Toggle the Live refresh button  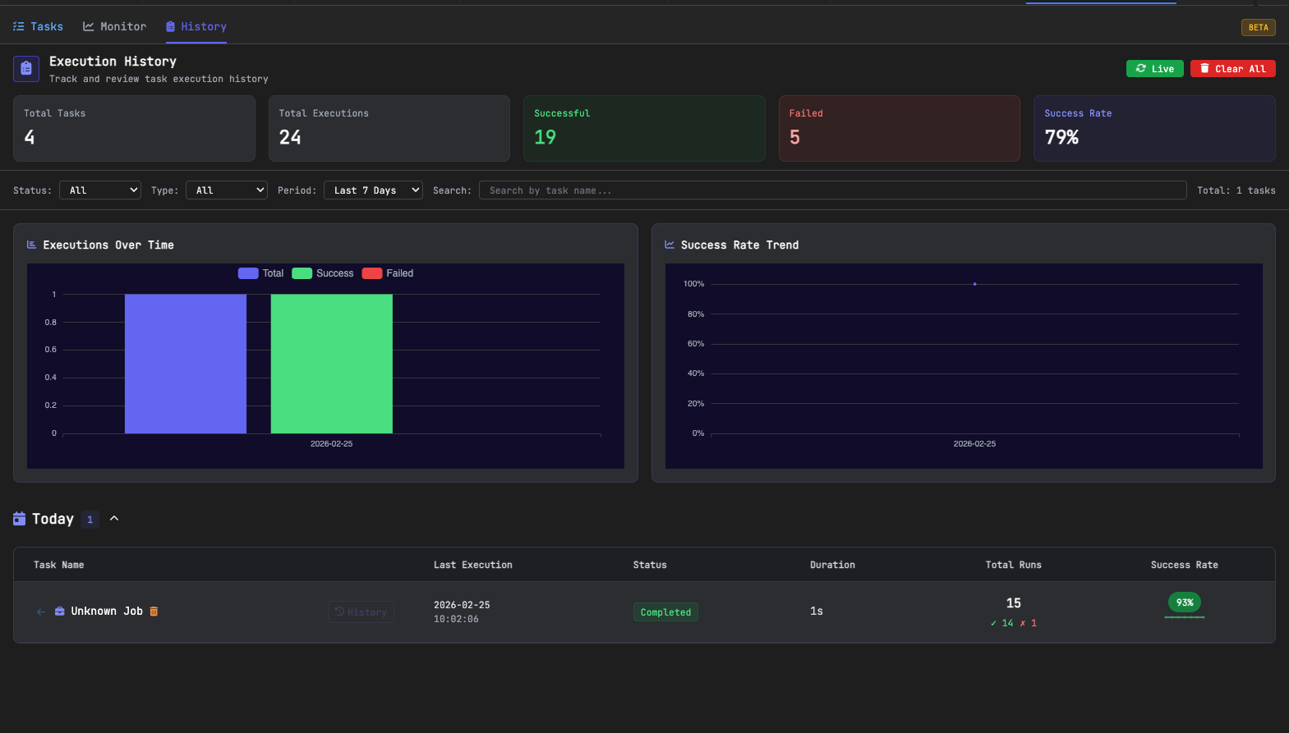pos(1154,69)
